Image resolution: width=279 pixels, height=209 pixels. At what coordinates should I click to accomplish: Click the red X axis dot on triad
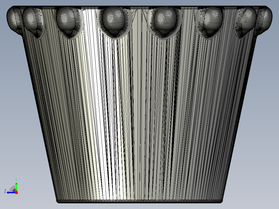16,192
